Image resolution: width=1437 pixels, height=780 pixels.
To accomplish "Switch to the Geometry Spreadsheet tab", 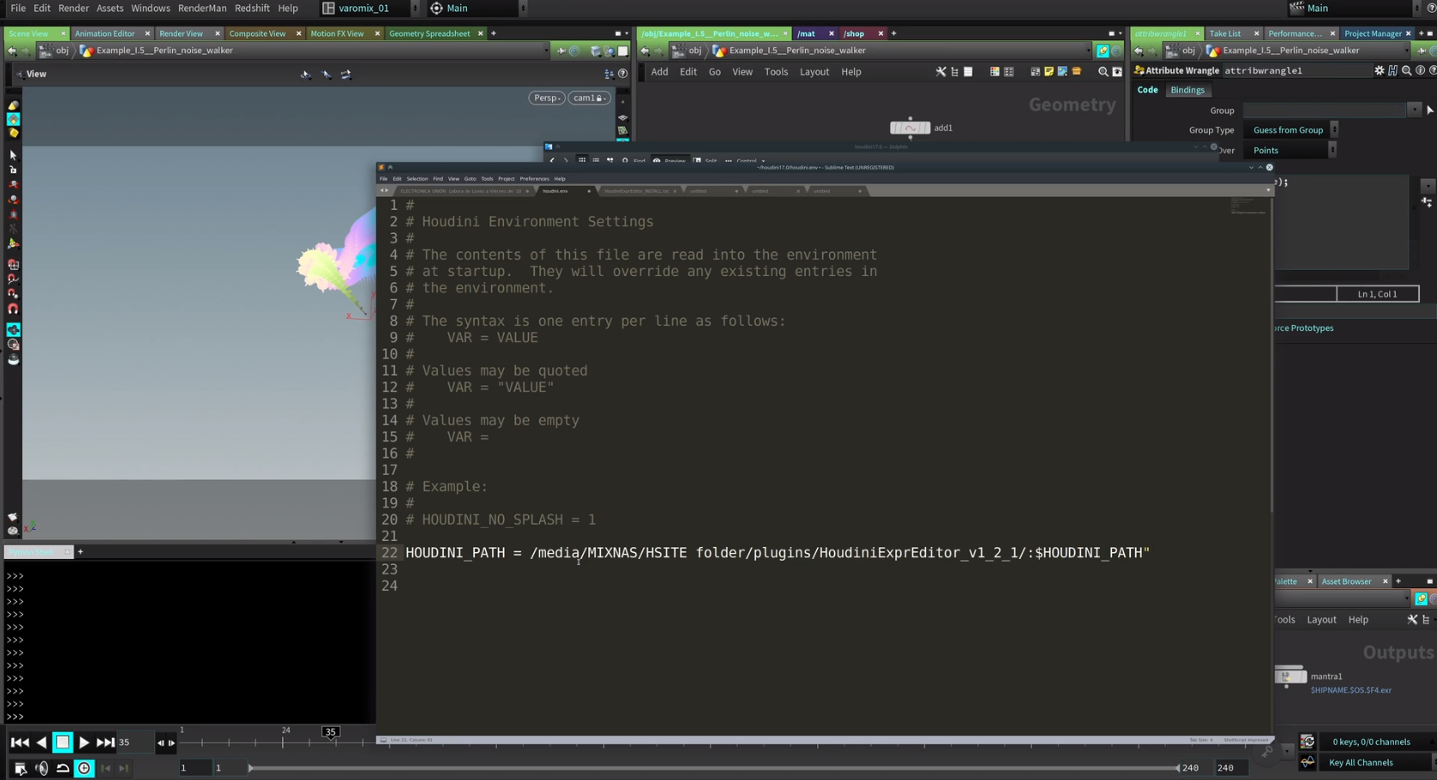I will (x=429, y=34).
